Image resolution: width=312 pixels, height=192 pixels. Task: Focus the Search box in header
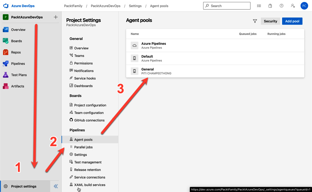pos(227,6)
